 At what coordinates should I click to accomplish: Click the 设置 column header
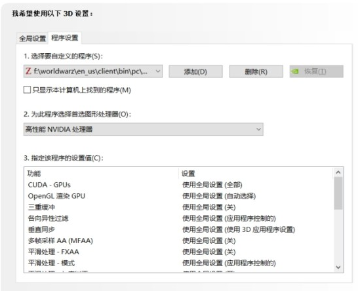[256, 174]
